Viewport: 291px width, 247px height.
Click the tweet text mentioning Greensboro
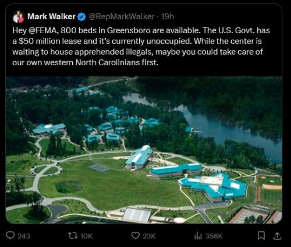coord(141,47)
